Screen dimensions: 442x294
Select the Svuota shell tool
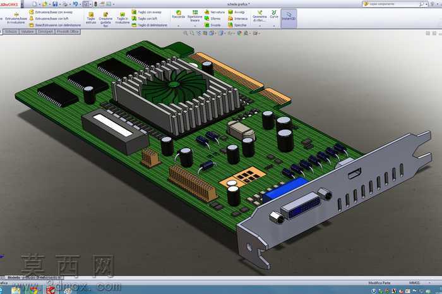tap(213, 25)
